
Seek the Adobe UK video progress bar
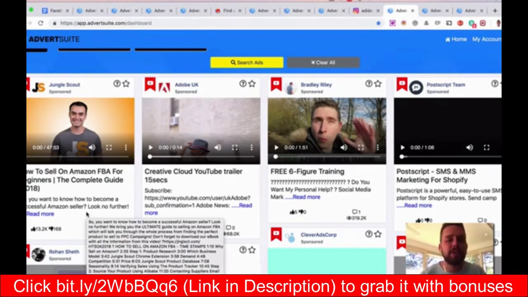coord(201,157)
